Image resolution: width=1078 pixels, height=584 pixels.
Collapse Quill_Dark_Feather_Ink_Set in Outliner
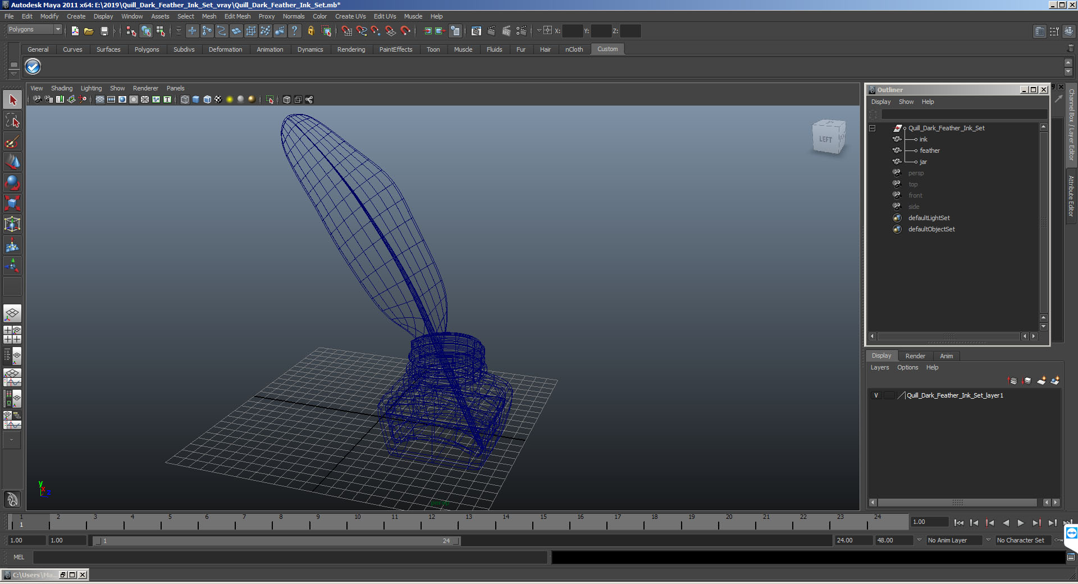tap(873, 128)
